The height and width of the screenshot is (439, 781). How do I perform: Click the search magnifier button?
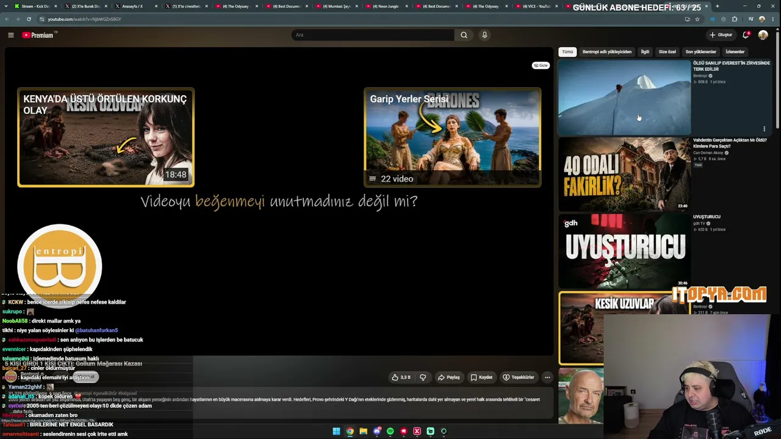pyautogui.click(x=464, y=35)
